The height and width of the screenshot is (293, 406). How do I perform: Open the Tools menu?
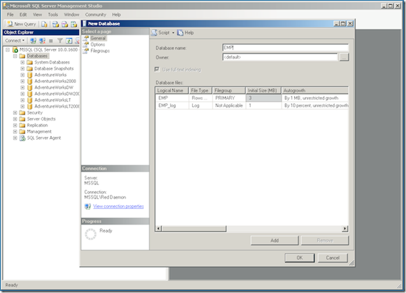pyautogui.click(x=53, y=15)
